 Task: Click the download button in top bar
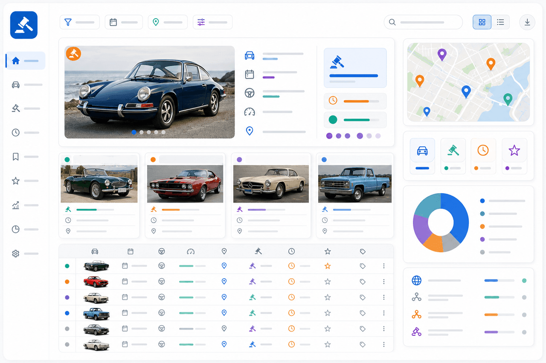[x=527, y=22]
